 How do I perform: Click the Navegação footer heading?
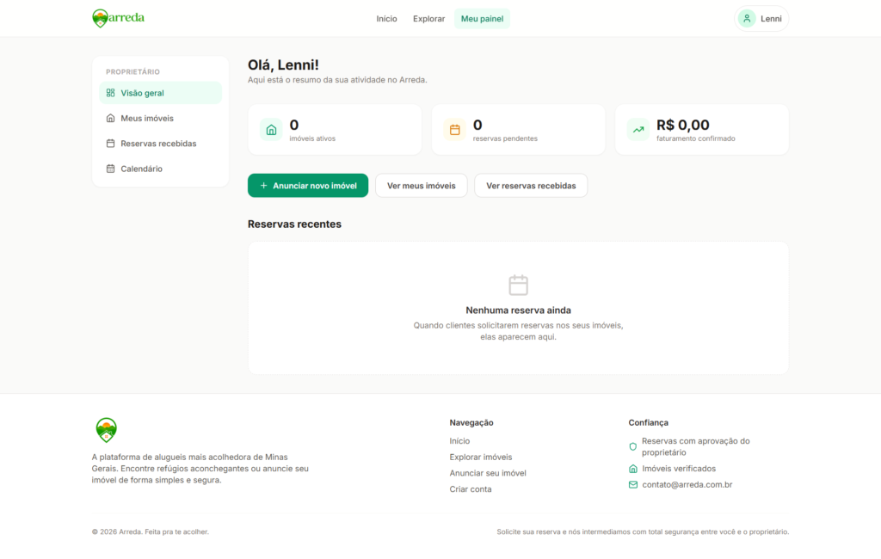[x=471, y=422]
